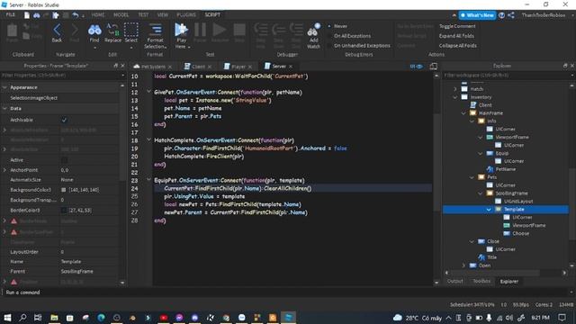This screenshot has width=576, height=324.
Task: Click the Title label icon in Explorer
Action: pos(481,257)
